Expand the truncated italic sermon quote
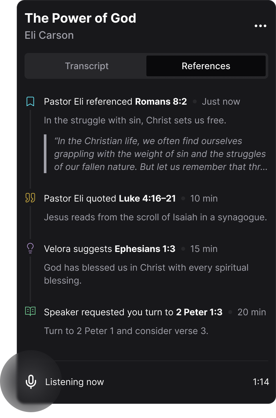276x418 pixels. (x=161, y=154)
